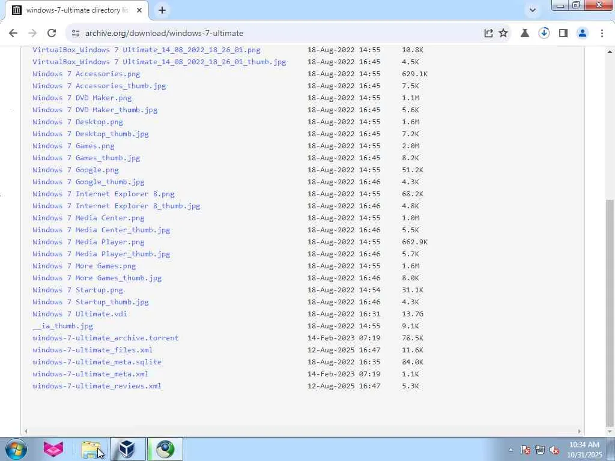Viewport: 615px width, 461px height.
Task: Open Windows 7 More Games.png link
Action: point(84,266)
